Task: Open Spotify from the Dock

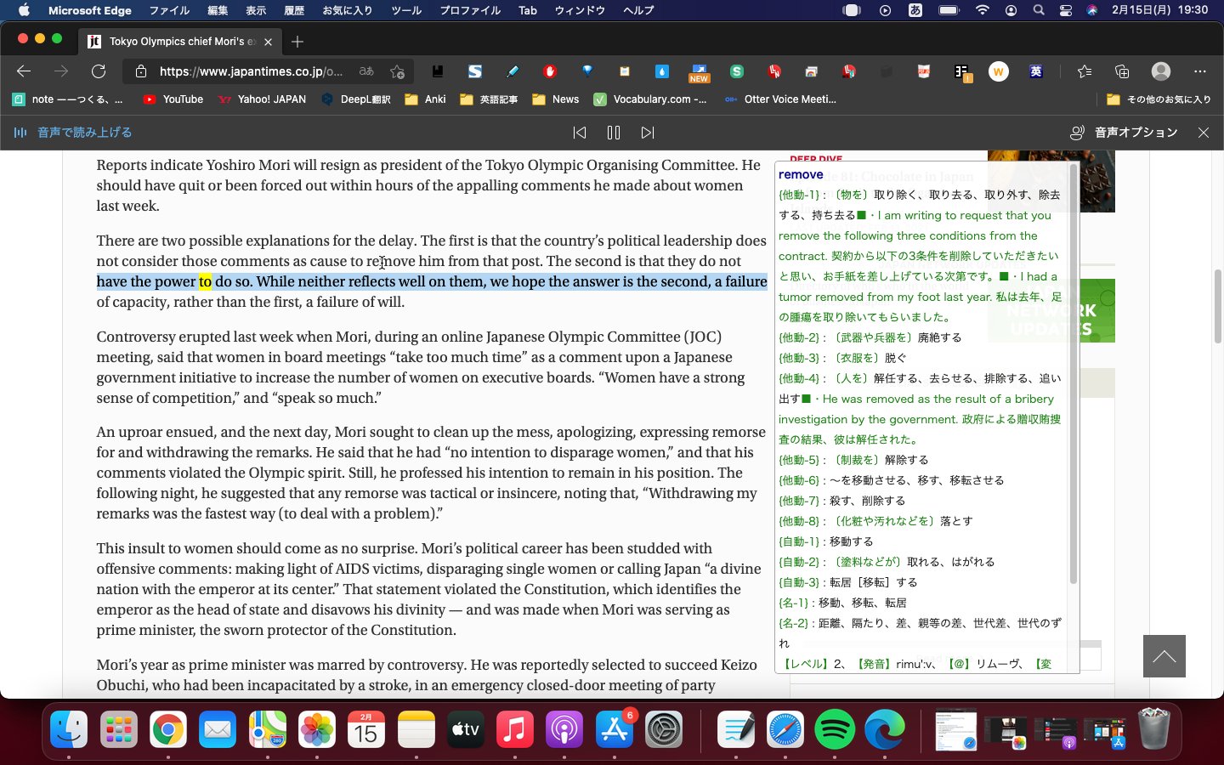Action: tap(835, 729)
